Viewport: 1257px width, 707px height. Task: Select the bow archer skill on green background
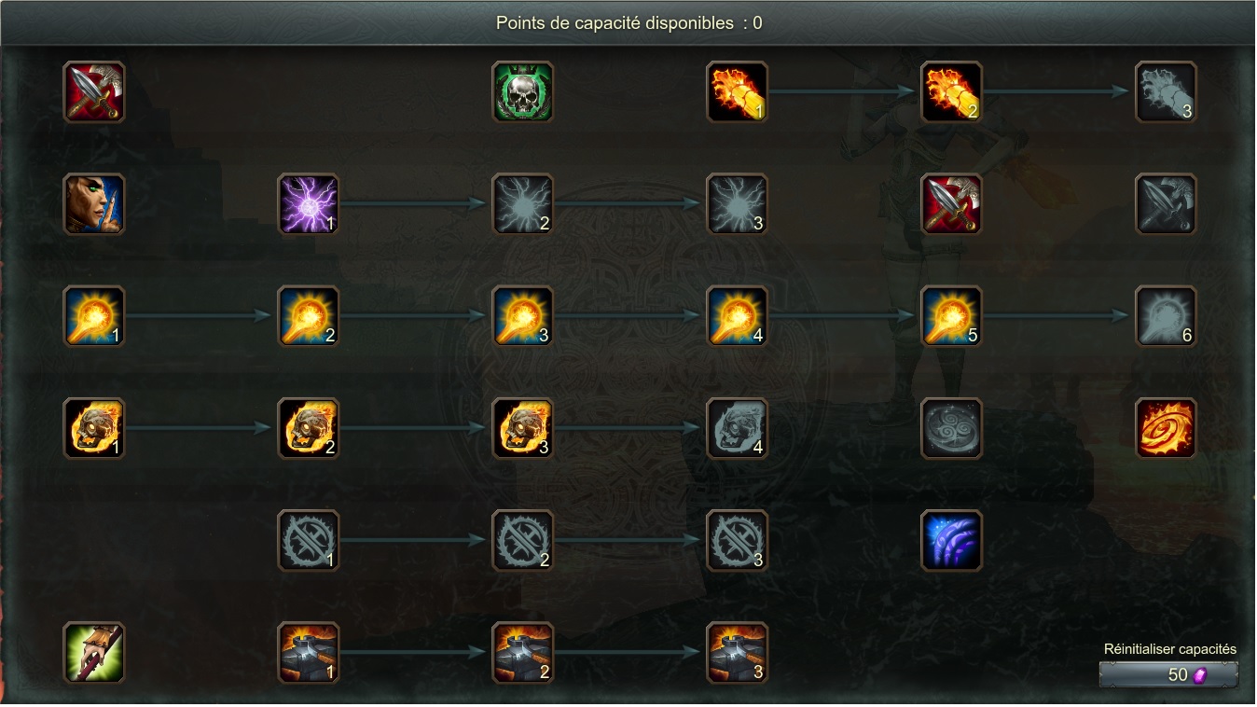[x=93, y=652]
